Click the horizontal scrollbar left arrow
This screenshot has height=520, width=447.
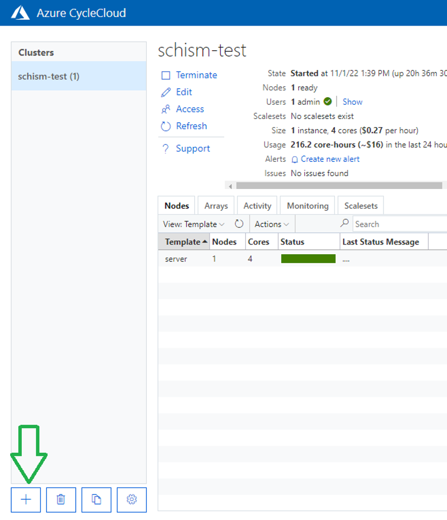(x=230, y=186)
